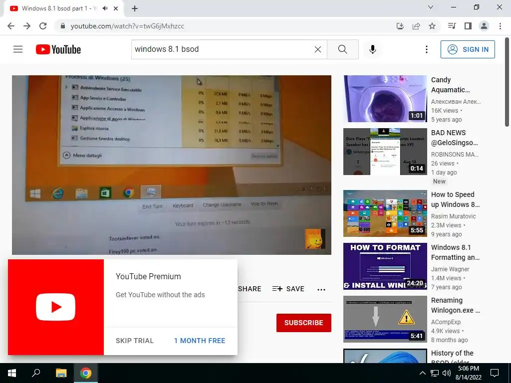Viewport: 511px width, 383px height.
Task: Open more actions ellipsis under video
Action: (321, 290)
